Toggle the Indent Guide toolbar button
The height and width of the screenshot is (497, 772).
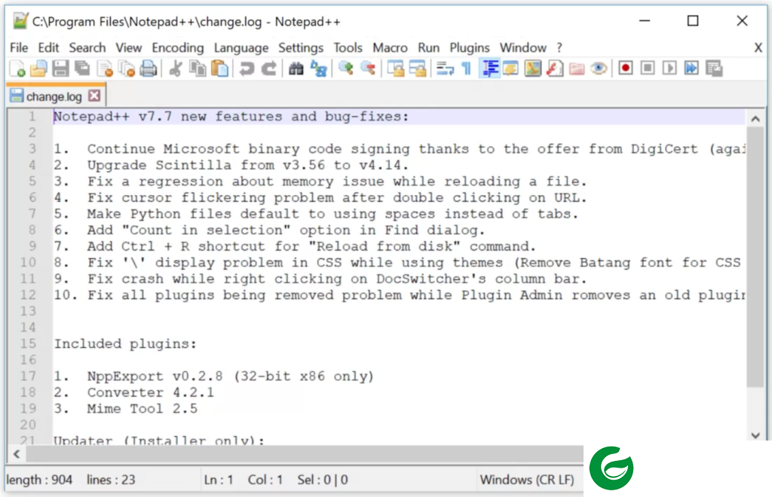pyautogui.click(x=489, y=69)
